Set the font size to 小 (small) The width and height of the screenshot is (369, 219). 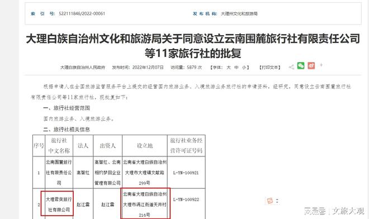pyautogui.click(x=244, y=68)
